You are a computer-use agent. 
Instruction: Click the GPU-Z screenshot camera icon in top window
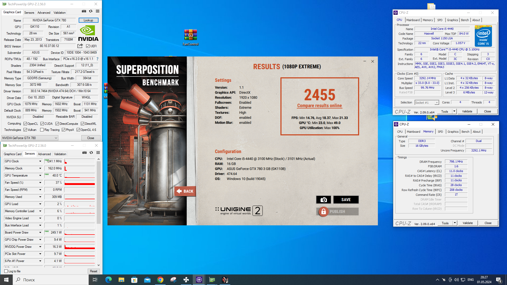pyautogui.click(x=84, y=11)
